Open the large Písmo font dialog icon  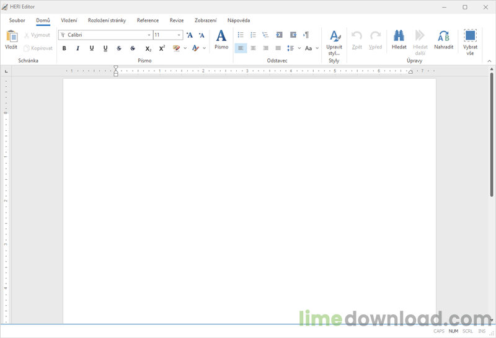click(221, 36)
